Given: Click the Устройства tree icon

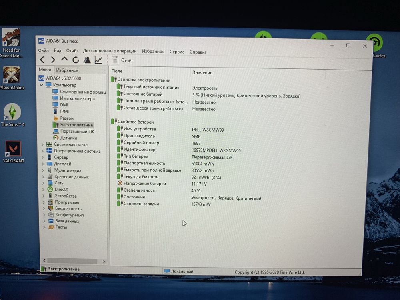Looking at the screenshot, I should (50, 196).
